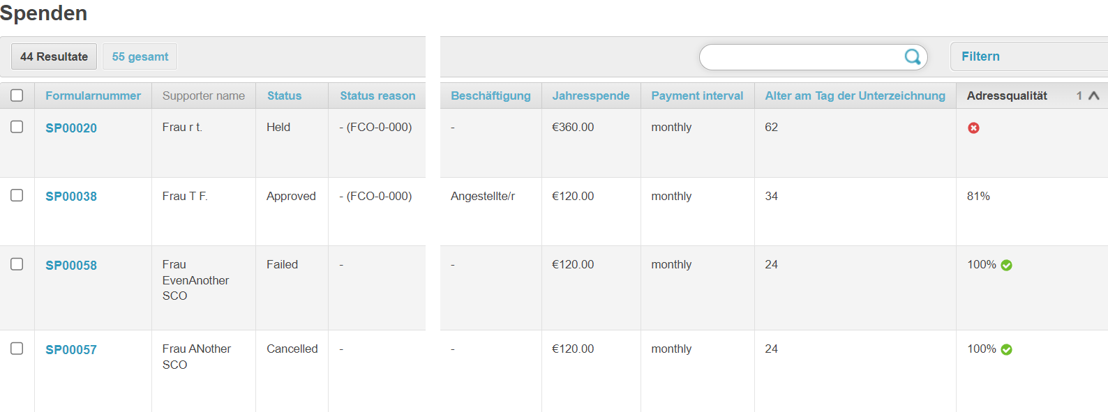The width and height of the screenshot is (1108, 412).
Task: Sort by Status reason column
Action: click(x=377, y=96)
